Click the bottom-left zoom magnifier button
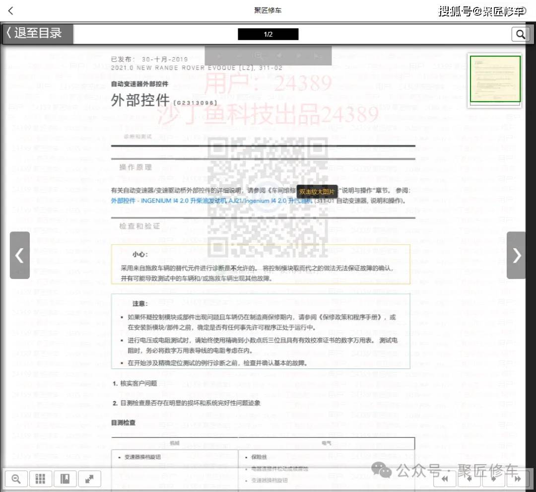Screen dimensions: 536x492 tap(16, 478)
